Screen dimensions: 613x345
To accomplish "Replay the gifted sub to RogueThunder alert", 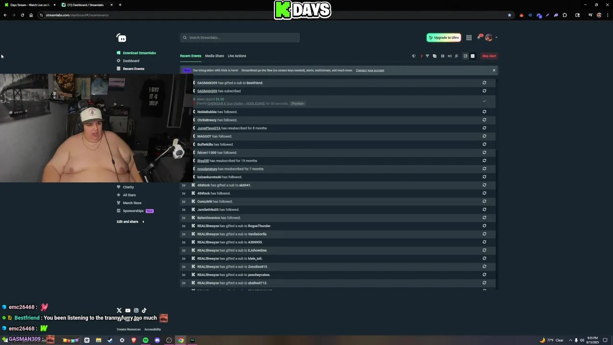I will [484, 226].
